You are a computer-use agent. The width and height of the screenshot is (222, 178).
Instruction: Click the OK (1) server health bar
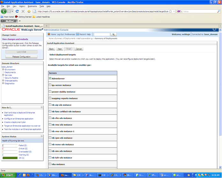(x=10, y=158)
